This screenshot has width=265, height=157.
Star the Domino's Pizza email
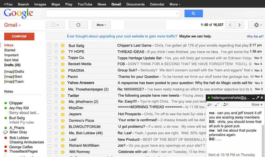point(56,120)
